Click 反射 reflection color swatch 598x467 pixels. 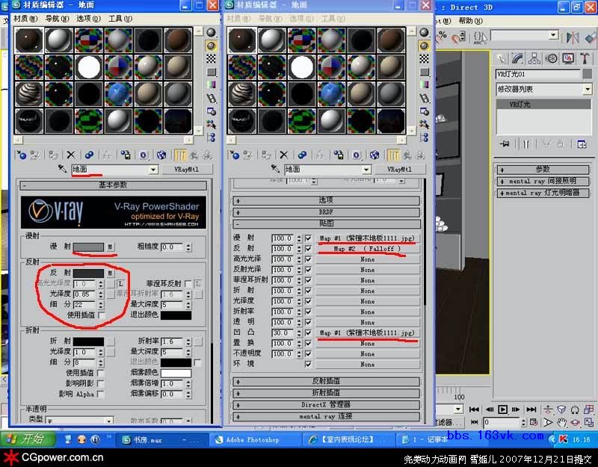coord(88,273)
